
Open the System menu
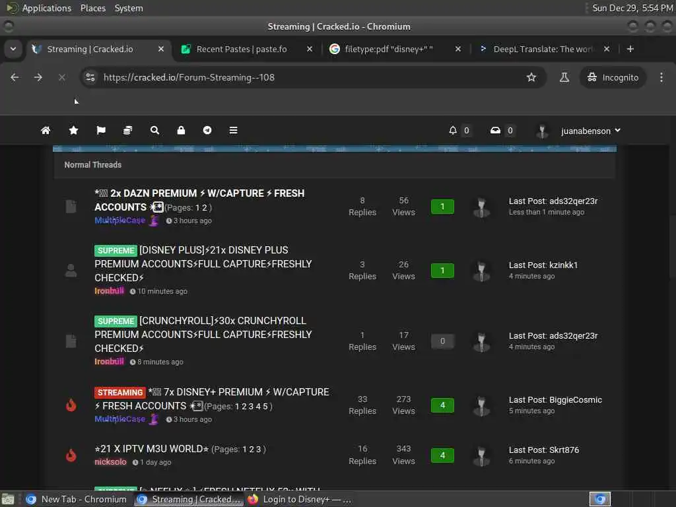coord(129,8)
